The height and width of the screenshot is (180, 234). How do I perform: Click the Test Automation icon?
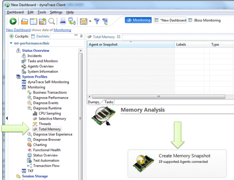pos(29,161)
